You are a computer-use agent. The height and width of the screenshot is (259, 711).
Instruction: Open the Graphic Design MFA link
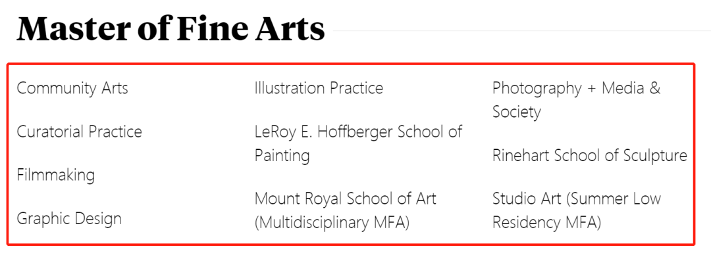(69, 219)
